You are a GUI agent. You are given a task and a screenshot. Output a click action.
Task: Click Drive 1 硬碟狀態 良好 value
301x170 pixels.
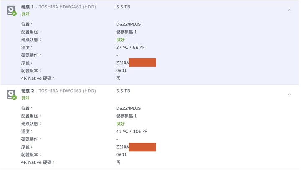coord(120,40)
